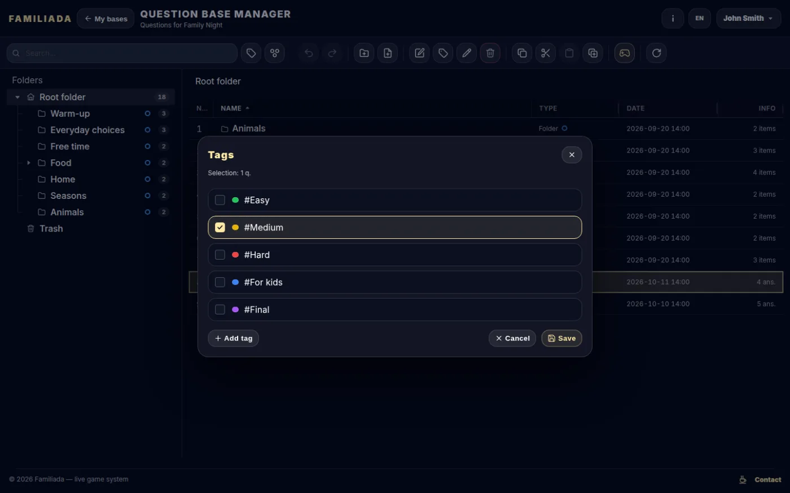Viewport: 790px width, 493px height.
Task: Click the edit square-with-pencil icon
Action: click(419, 53)
